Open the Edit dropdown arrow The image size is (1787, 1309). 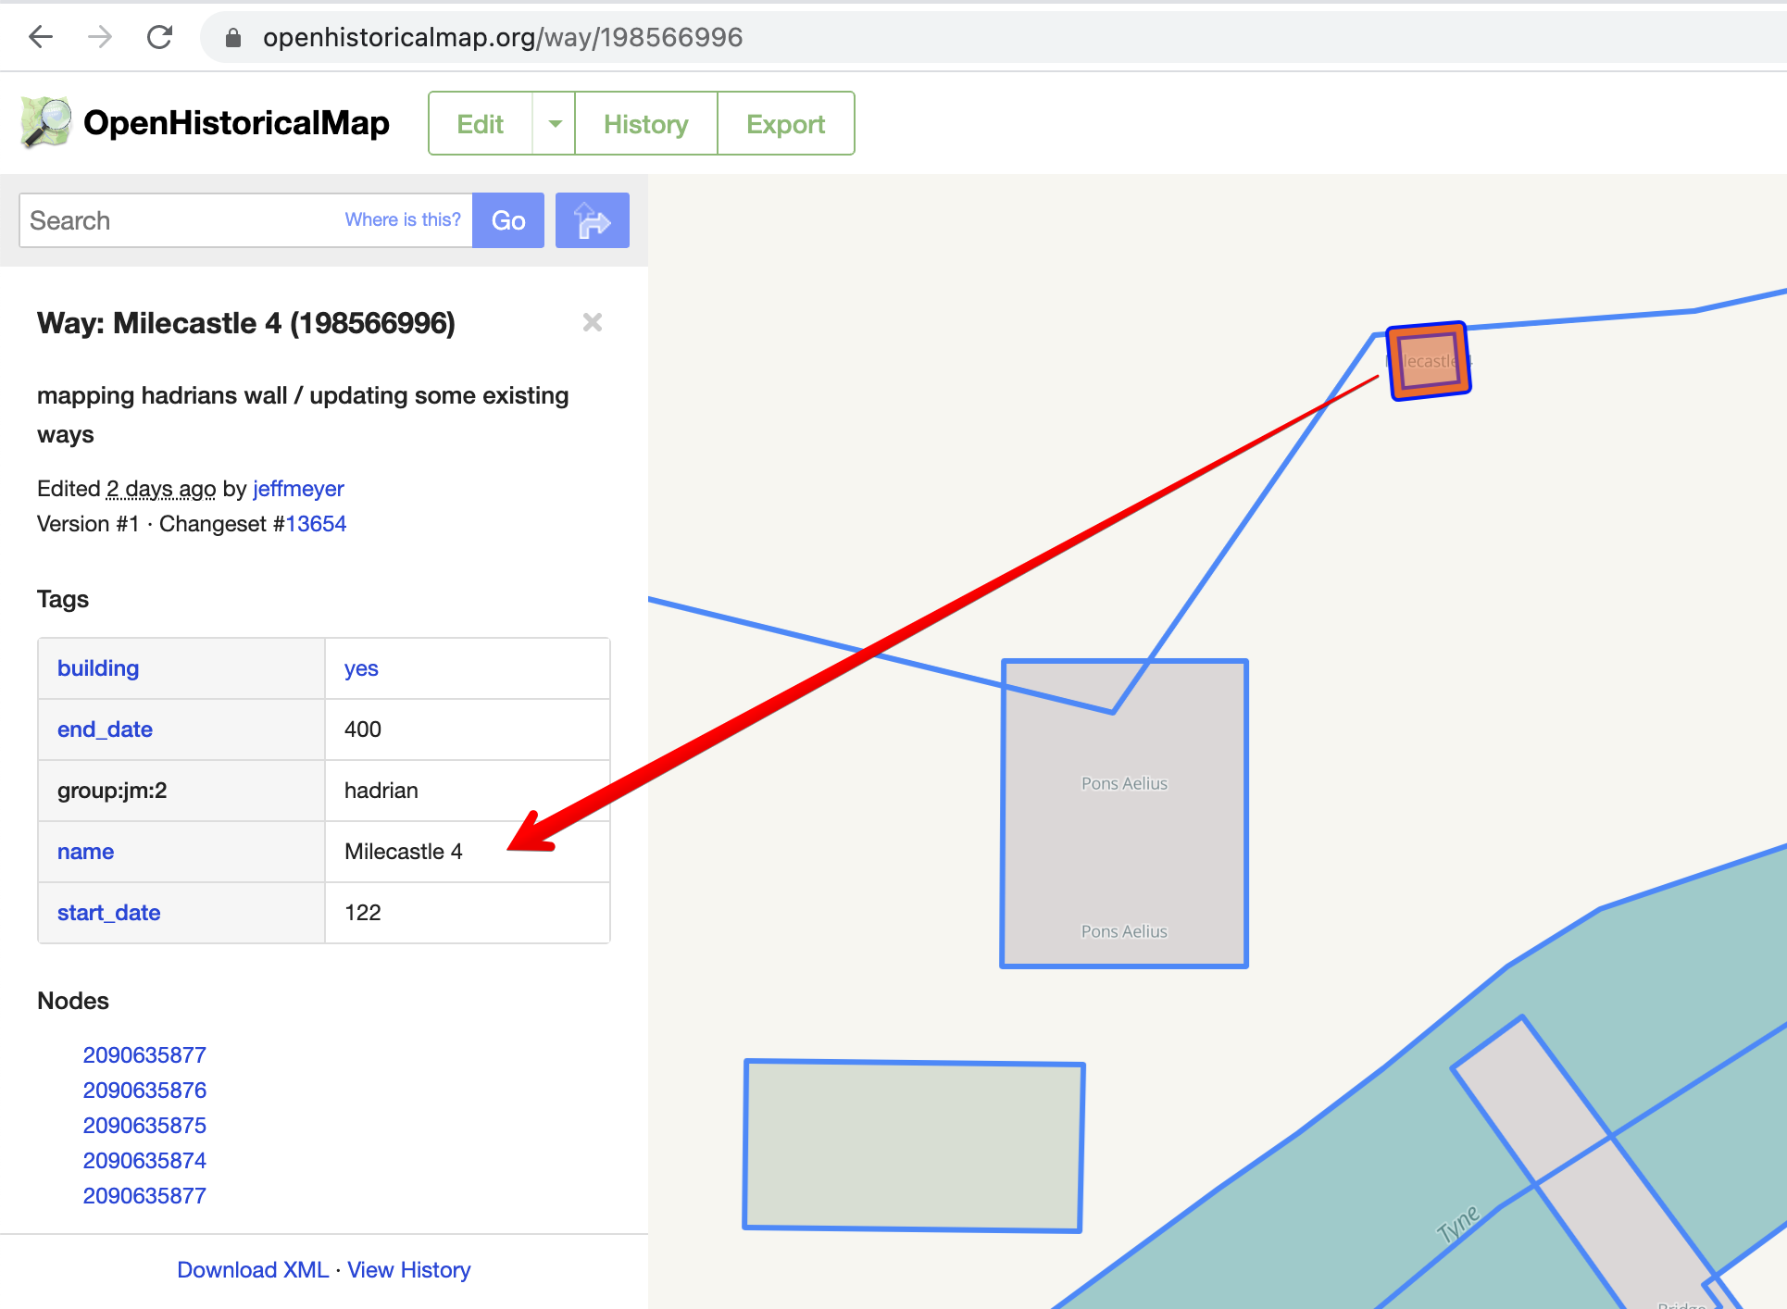tap(554, 123)
